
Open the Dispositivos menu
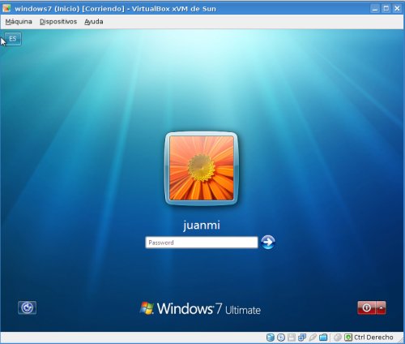pyautogui.click(x=58, y=22)
